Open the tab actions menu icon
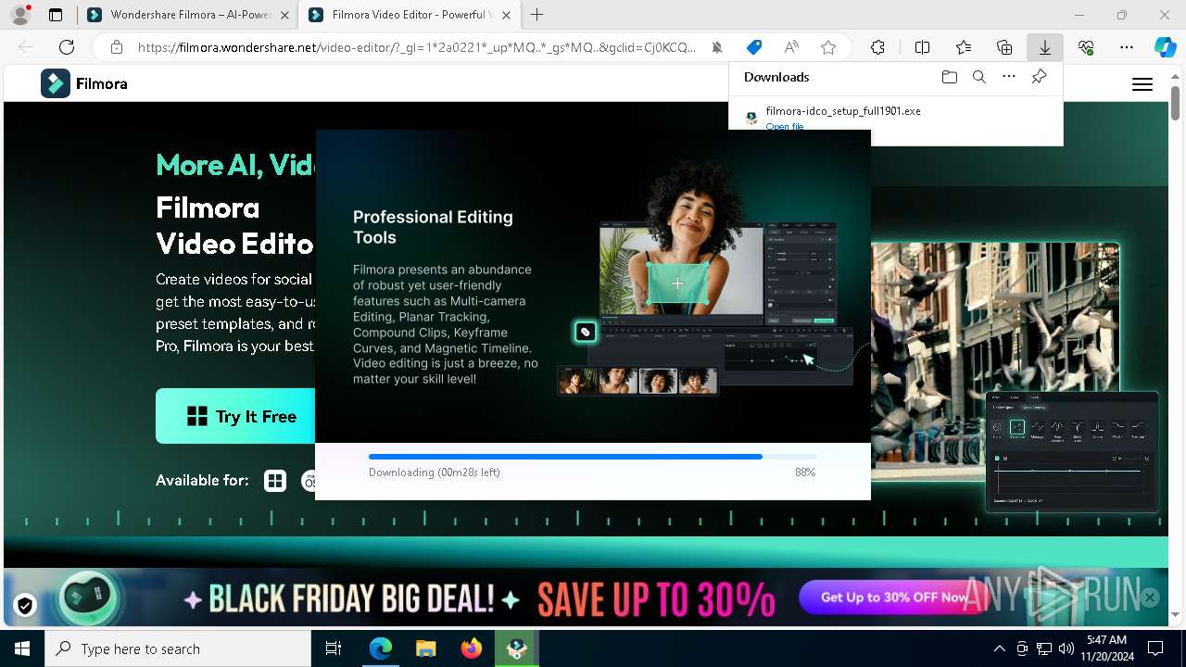The width and height of the screenshot is (1186, 667). pos(56,15)
